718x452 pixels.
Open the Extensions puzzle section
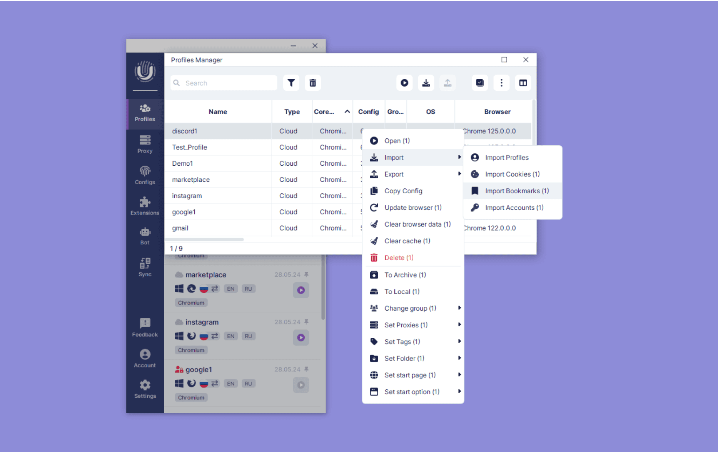pyautogui.click(x=145, y=206)
